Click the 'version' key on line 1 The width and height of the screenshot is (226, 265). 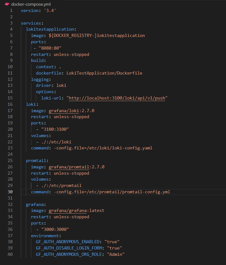30,10
